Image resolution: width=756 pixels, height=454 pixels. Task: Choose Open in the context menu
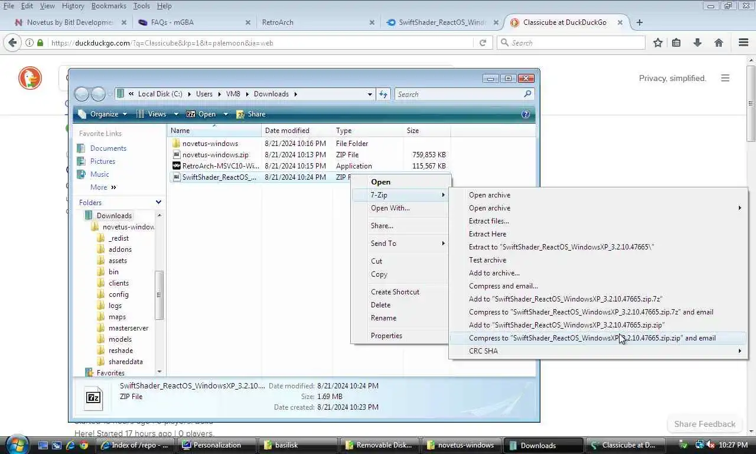click(380, 182)
